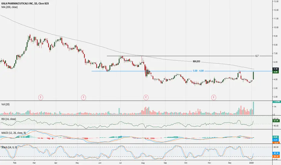Click the 40.38 stochastic value tag
The width and height of the screenshot is (281, 165).
(276, 153)
